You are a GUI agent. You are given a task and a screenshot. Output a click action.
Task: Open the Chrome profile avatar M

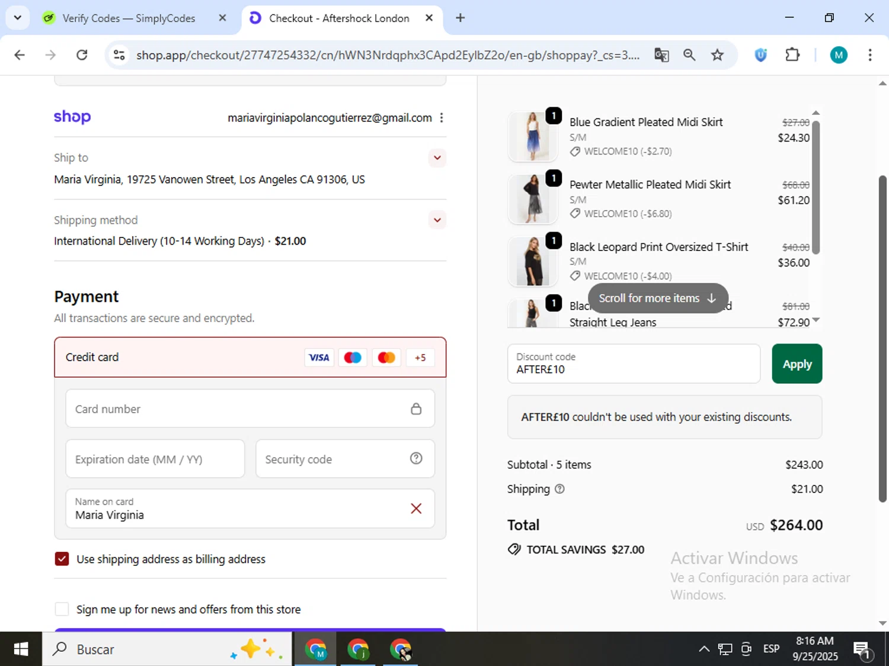pos(839,55)
